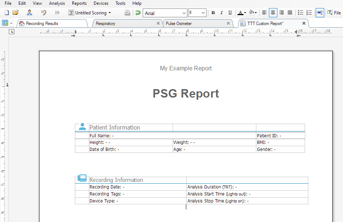The image size is (343, 222).
Task: Click the BMI cell
Action: tap(280, 142)
